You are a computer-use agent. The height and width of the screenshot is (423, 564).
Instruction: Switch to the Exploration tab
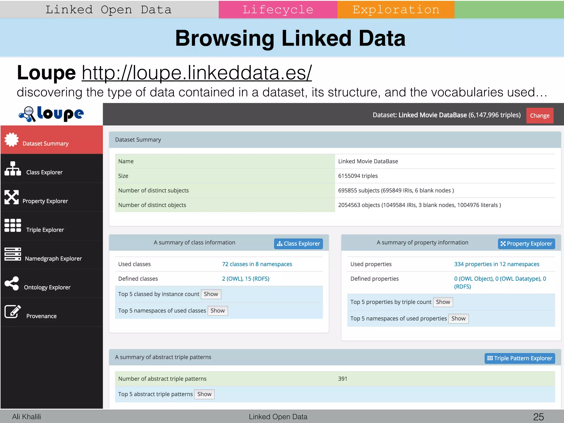(x=395, y=10)
